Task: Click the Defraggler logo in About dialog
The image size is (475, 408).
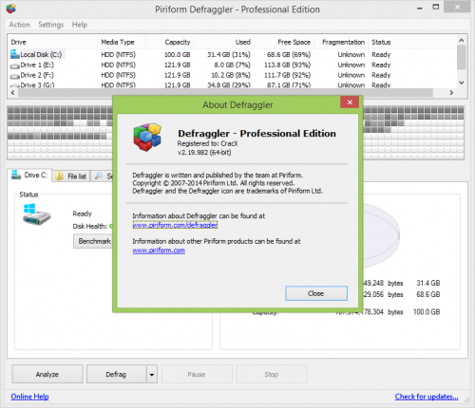Action: tap(147, 138)
